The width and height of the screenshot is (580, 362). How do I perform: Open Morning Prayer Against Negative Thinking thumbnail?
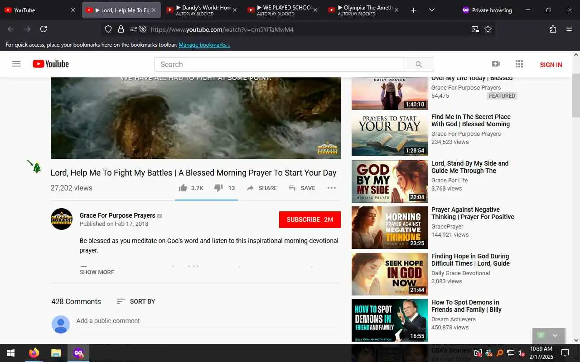pyautogui.click(x=390, y=228)
